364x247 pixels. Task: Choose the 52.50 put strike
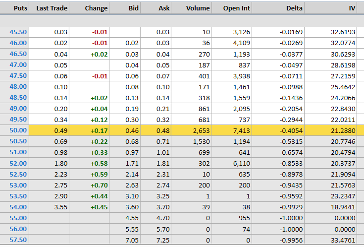[x=18, y=174]
